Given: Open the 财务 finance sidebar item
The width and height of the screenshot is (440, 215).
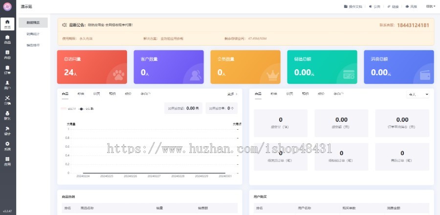Looking at the screenshot, I should [x=7, y=116].
